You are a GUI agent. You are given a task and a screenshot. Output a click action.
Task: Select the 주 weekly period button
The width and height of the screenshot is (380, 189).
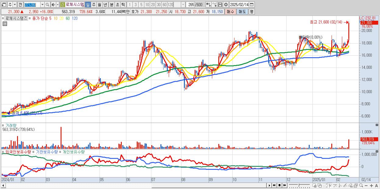pos(93,5)
